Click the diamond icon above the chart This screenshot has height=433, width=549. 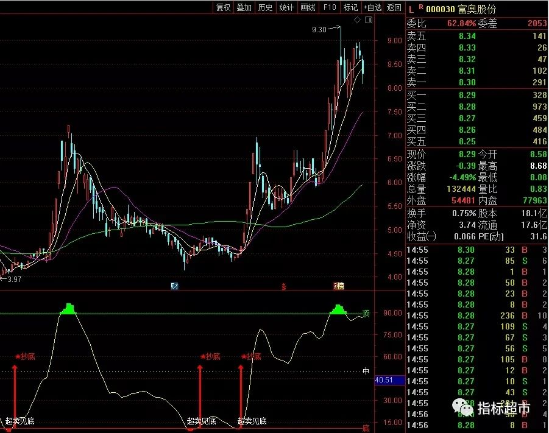pyautogui.click(x=357, y=20)
